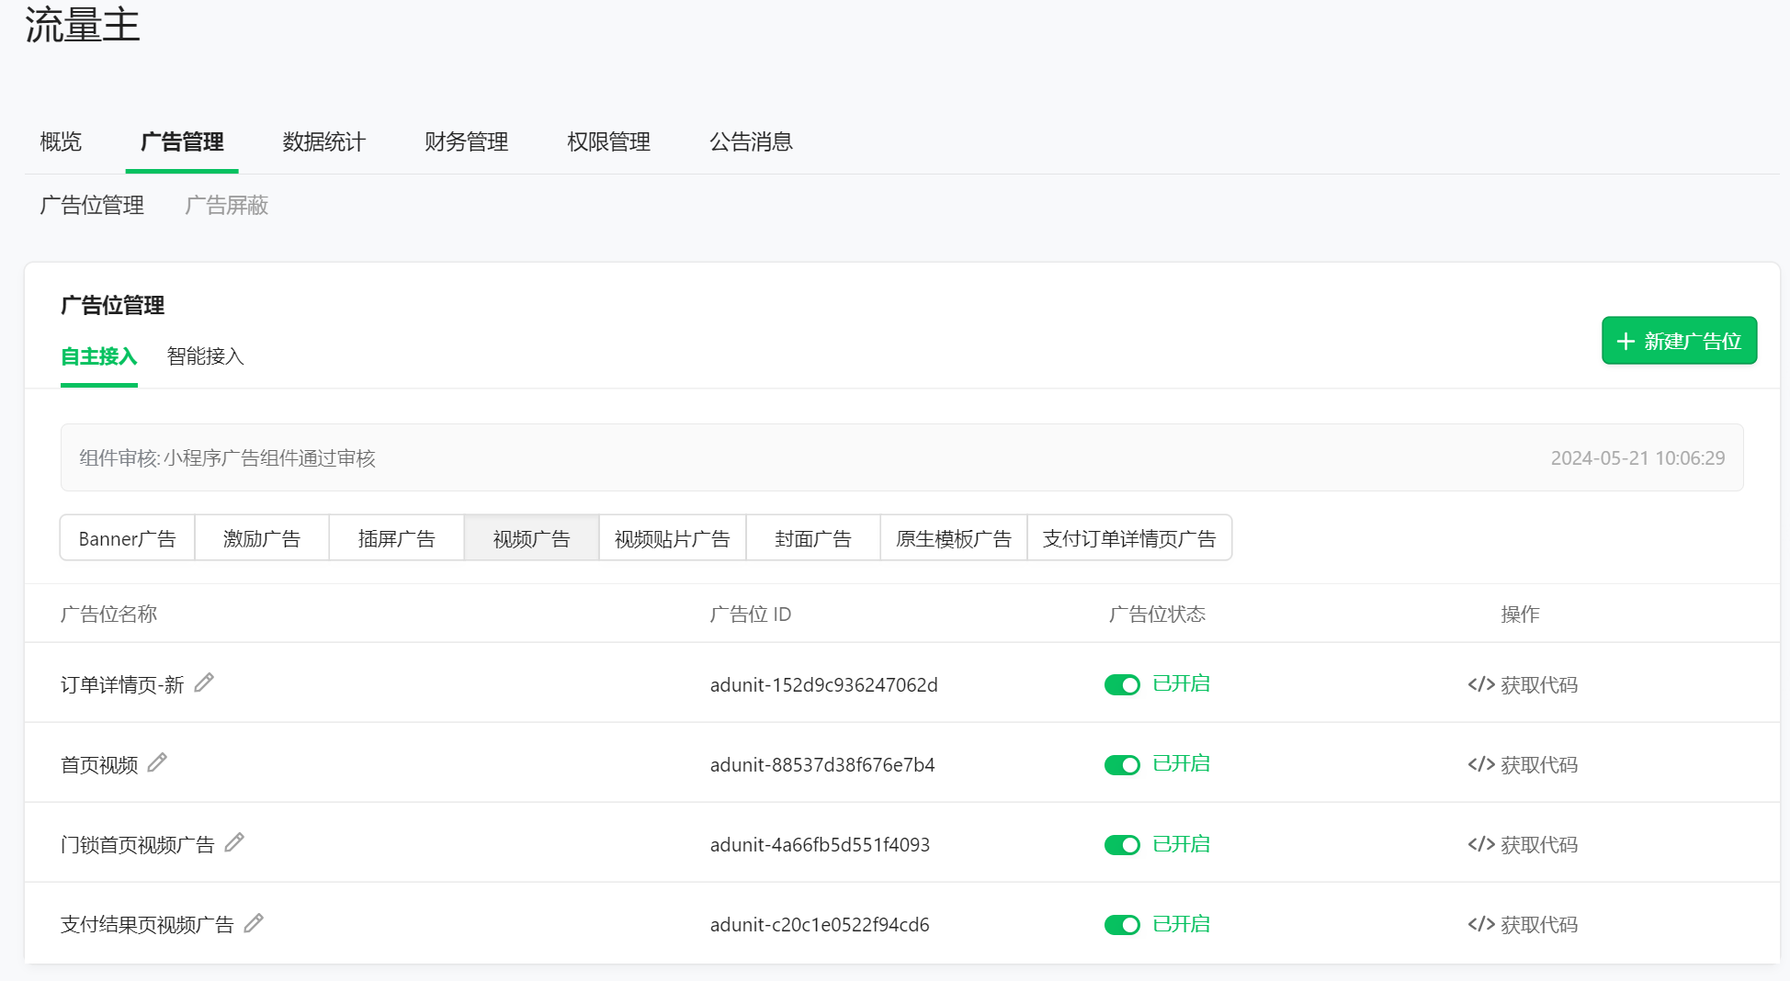Click edit pencil next to 订单详情页-新
Viewport: 1790px width, 981px height.
(204, 682)
